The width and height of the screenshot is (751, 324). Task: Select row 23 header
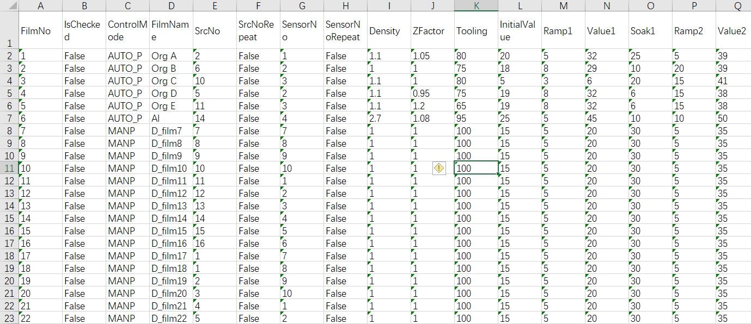tap(9, 319)
